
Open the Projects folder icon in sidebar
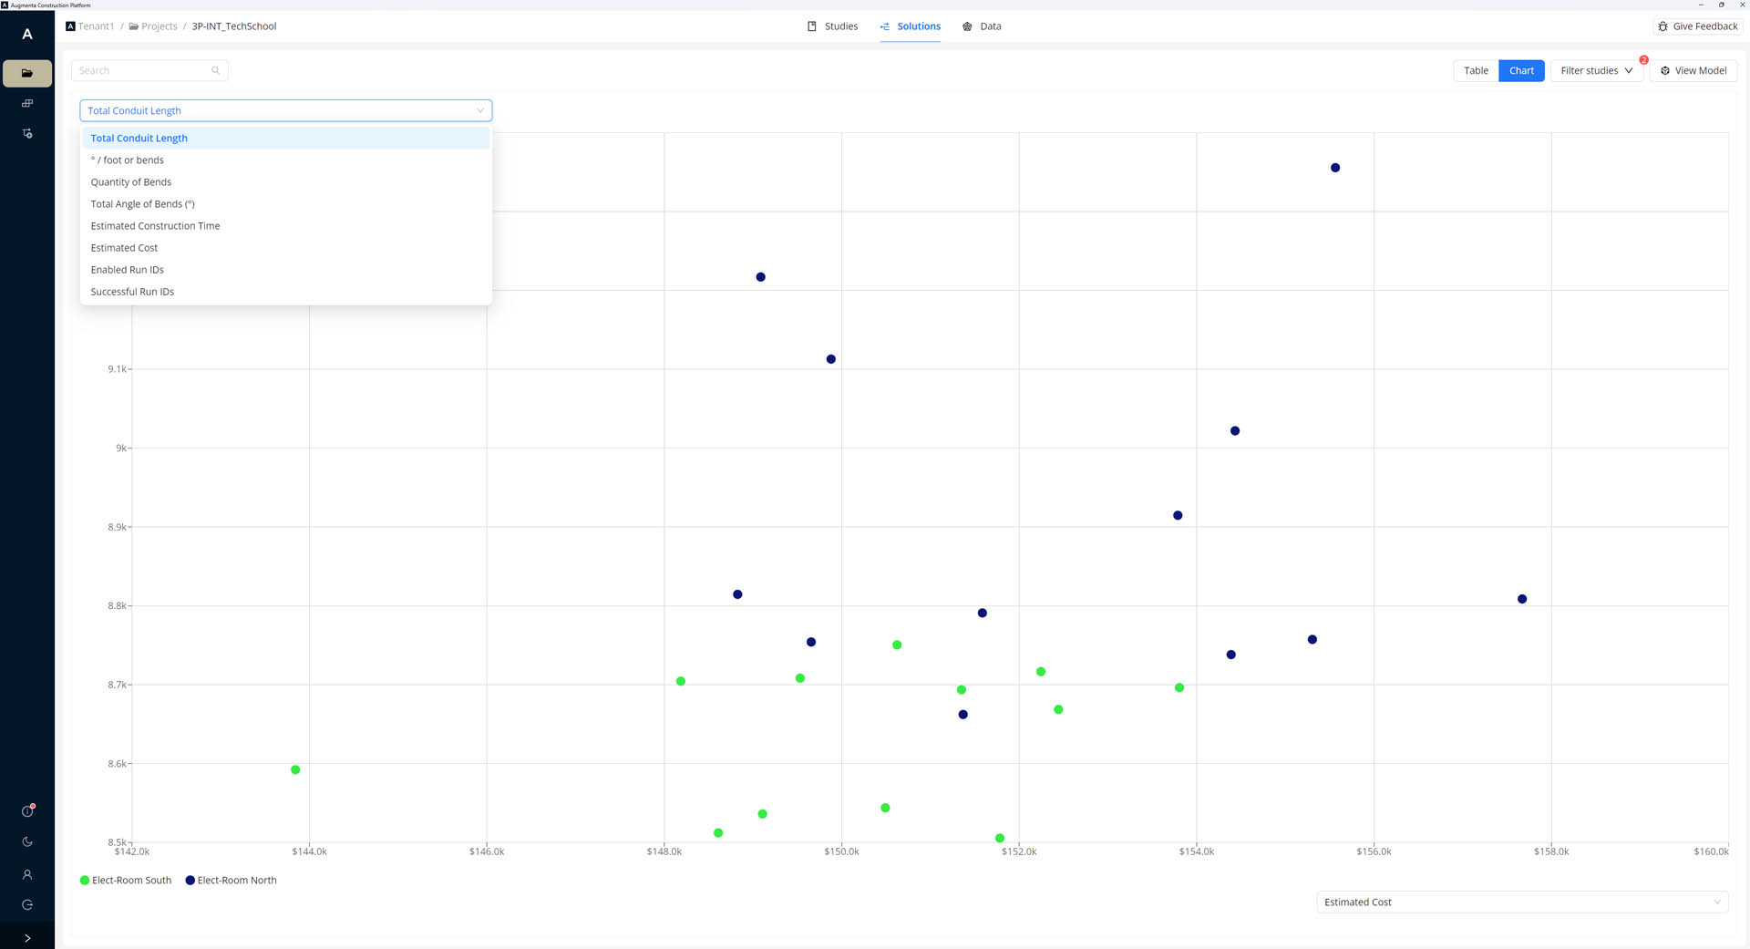(x=27, y=73)
